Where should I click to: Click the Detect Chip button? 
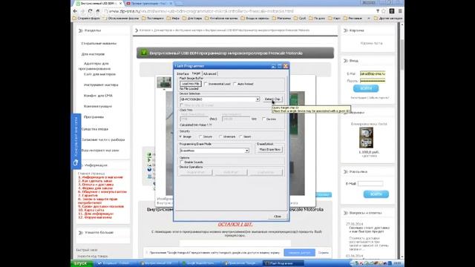(272, 99)
